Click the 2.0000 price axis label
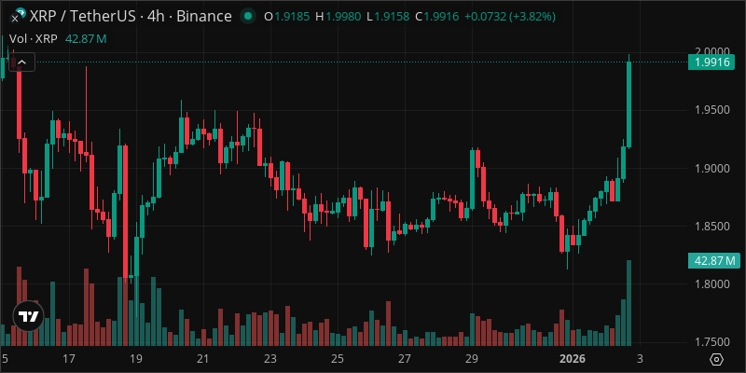The width and height of the screenshot is (746, 373). coord(711,51)
